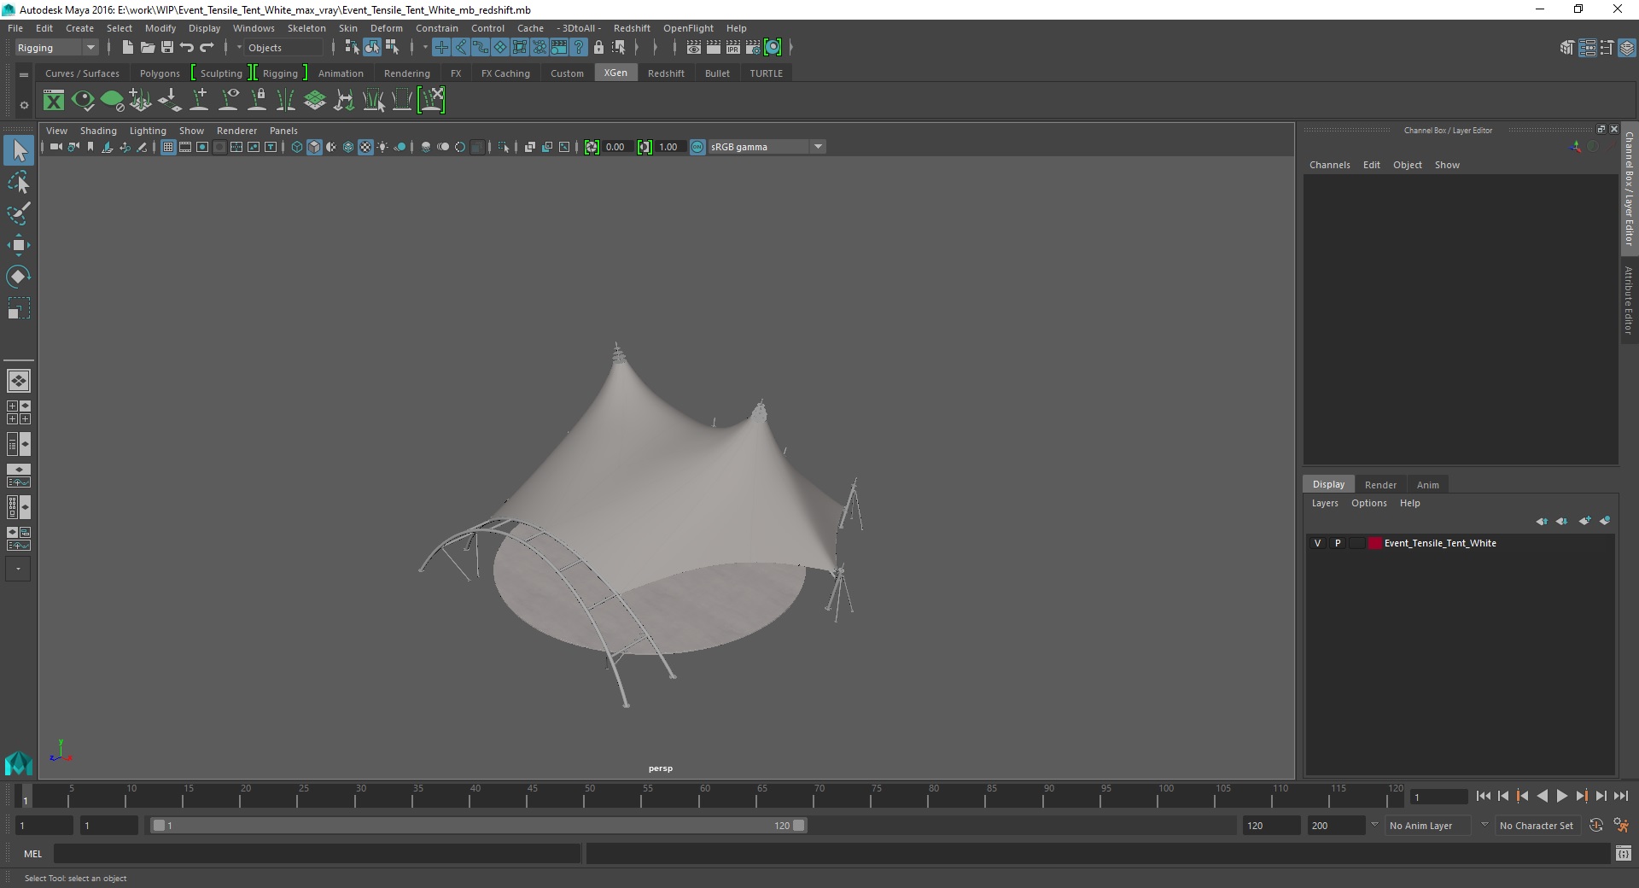Open the Channels menu in Channel Box

tap(1330, 165)
